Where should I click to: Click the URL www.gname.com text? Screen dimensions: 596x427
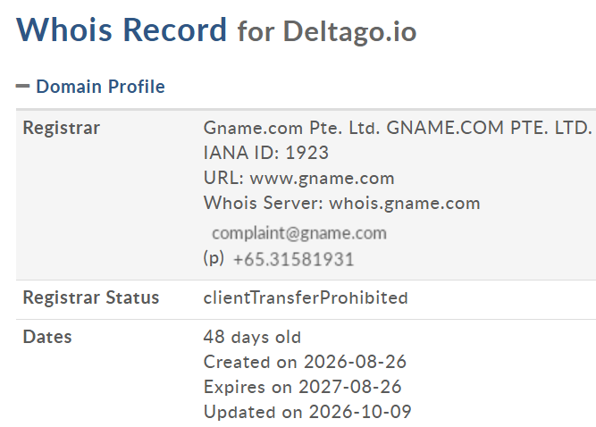point(322,178)
